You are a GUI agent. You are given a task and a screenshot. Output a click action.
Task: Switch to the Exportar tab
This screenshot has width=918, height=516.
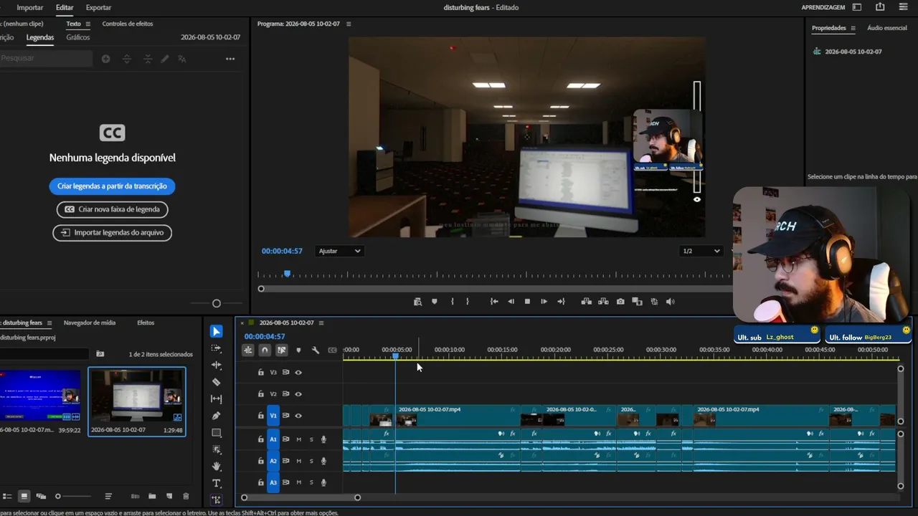tap(98, 7)
